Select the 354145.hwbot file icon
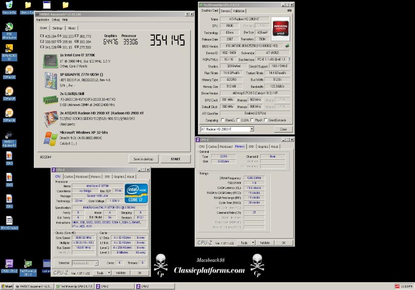This screenshot has width=415, height=290. click(x=9, y=223)
